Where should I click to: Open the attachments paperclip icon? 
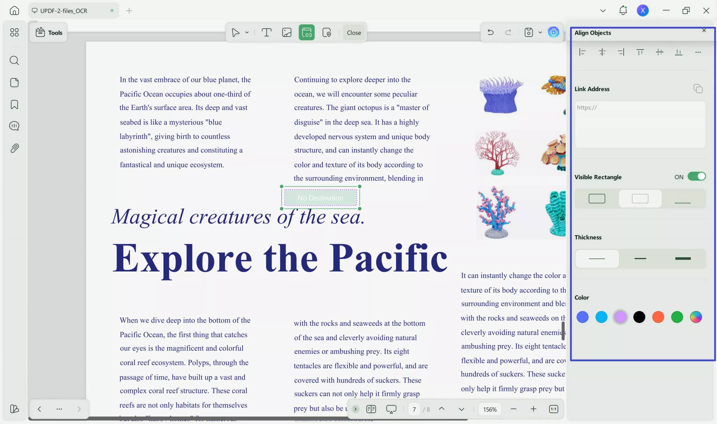14,148
